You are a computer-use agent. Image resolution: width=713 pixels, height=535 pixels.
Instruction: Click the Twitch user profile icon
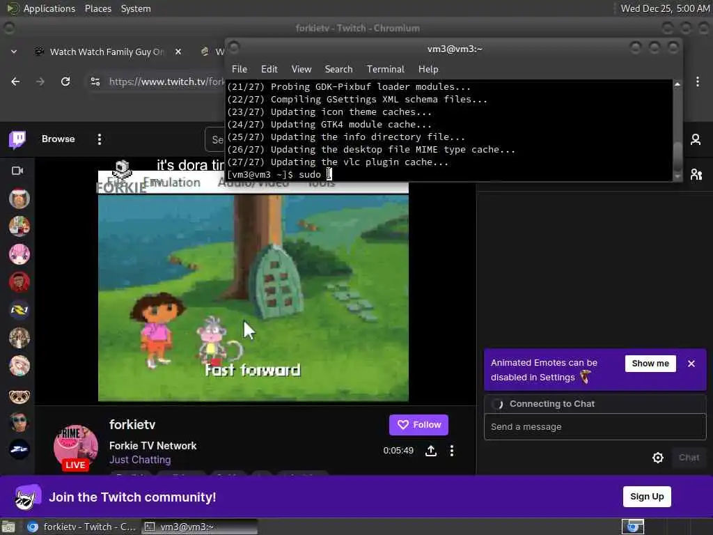coord(696,139)
